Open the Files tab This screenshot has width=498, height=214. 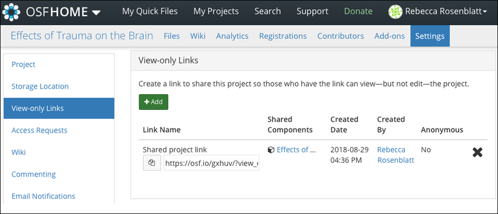coord(172,36)
